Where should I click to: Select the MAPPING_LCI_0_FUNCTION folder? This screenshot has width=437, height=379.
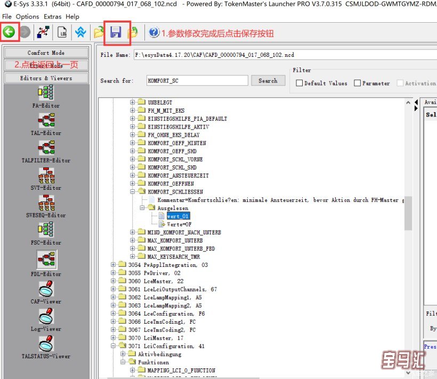pyautogui.click(x=181, y=370)
